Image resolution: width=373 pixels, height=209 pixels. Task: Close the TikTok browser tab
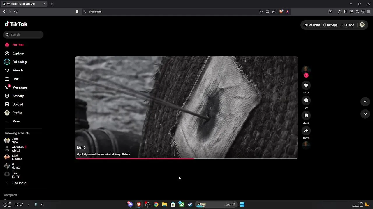pyautogui.click(x=44, y=4)
